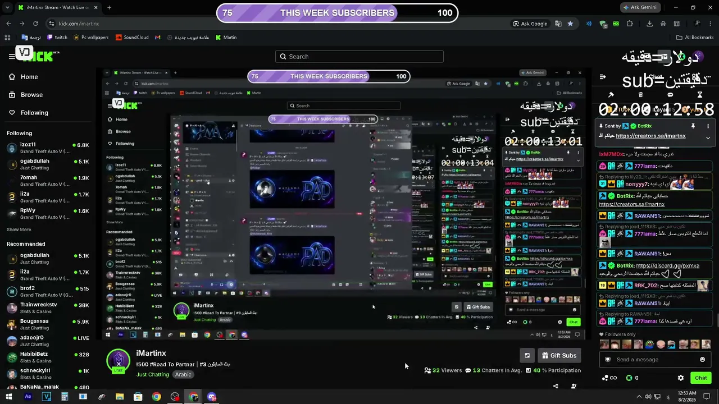
Task: Click the Gift Subs button
Action: (x=559, y=355)
